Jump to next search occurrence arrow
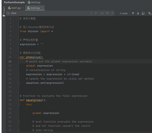152x133 pixels. point(138,13)
